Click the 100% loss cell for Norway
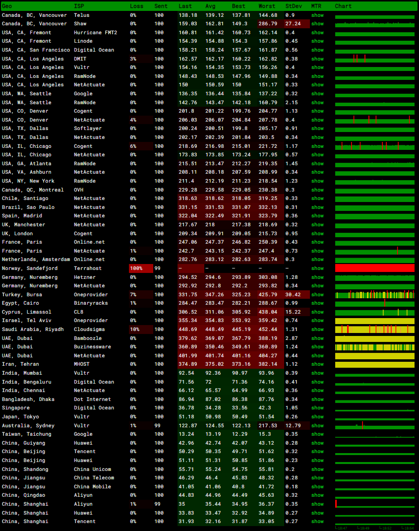419x531 pixels. tap(136, 268)
